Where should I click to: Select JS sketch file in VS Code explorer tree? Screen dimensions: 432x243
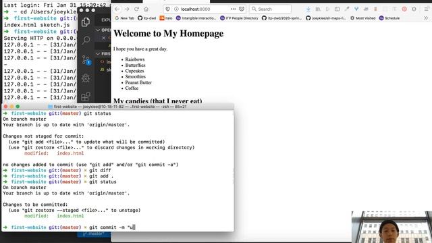point(105,70)
